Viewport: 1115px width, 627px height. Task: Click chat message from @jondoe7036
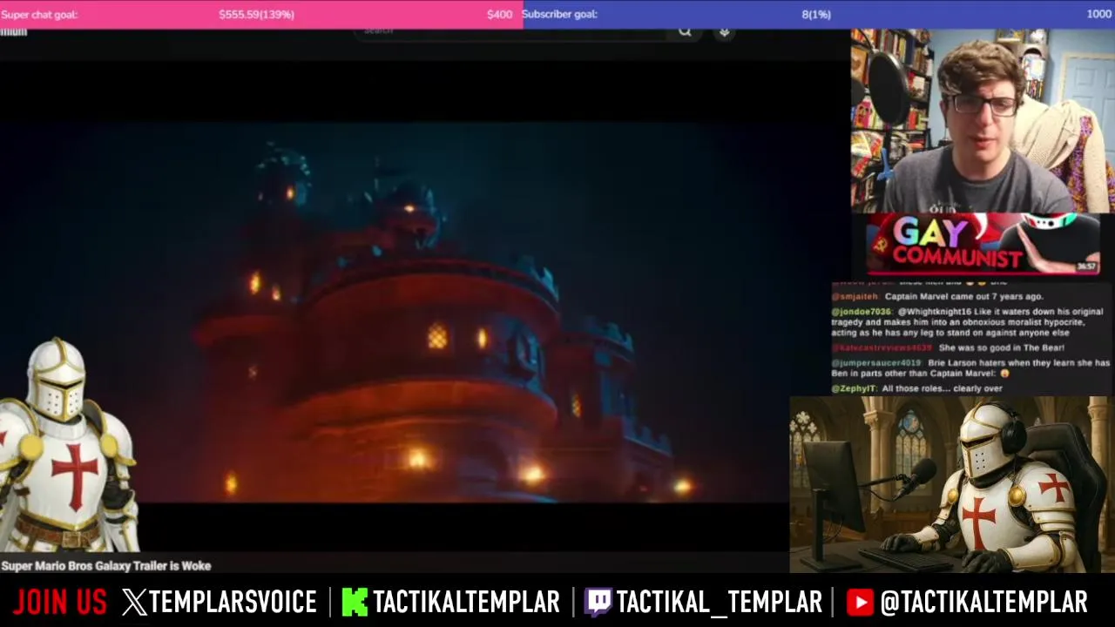coord(968,321)
